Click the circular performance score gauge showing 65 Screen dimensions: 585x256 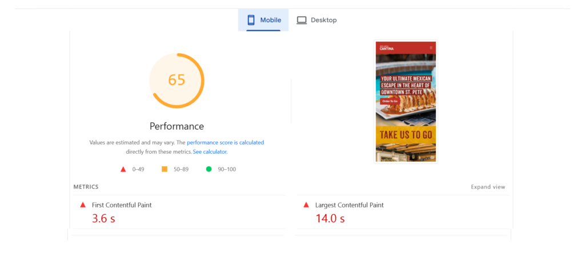click(177, 80)
